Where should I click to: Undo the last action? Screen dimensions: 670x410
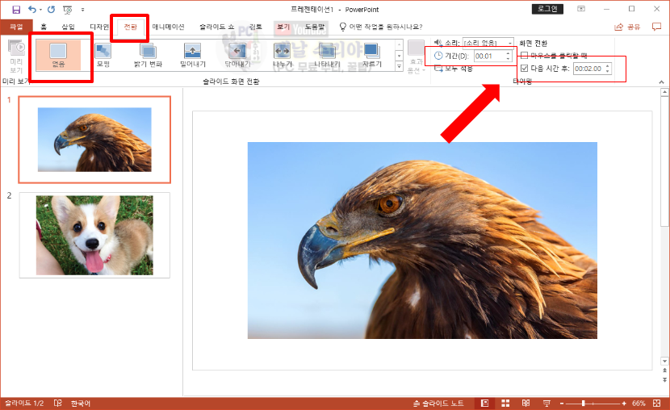point(32,10)
